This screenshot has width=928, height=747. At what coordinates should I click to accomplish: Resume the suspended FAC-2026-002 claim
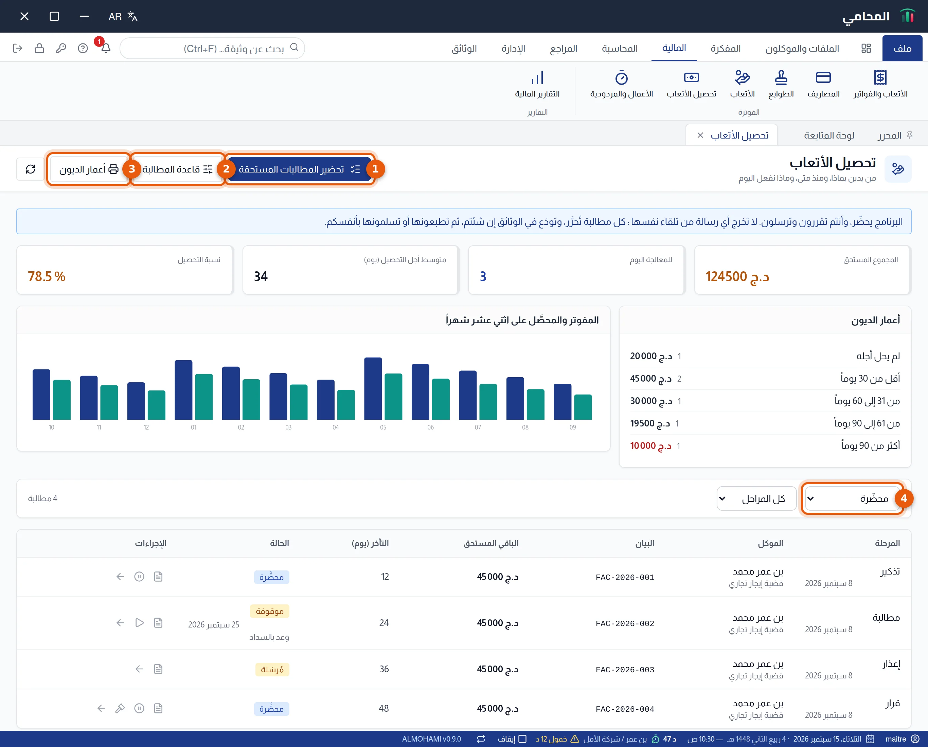coord(139,623)
